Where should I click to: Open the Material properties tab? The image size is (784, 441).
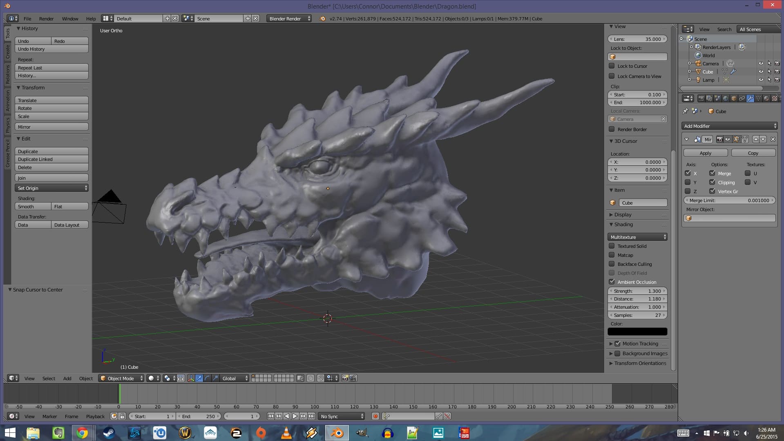pos(766,99)
